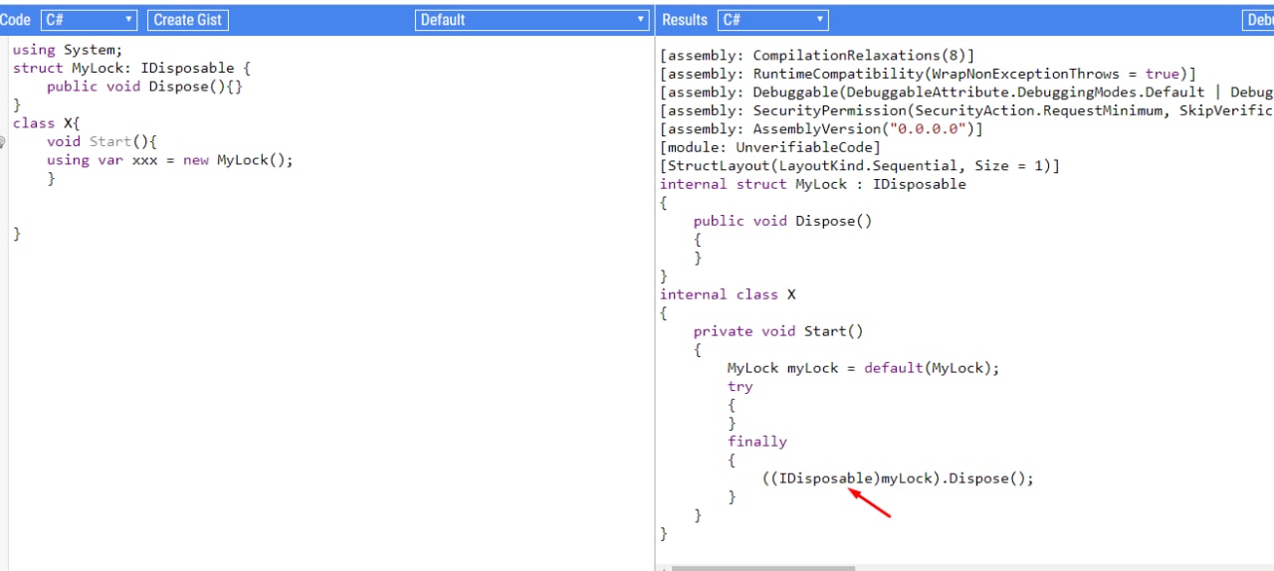This screenshot has width=1274, height=571.
Task: Click the RuntimeCompatibility assembly attribute line
Action: click(928, 75)
